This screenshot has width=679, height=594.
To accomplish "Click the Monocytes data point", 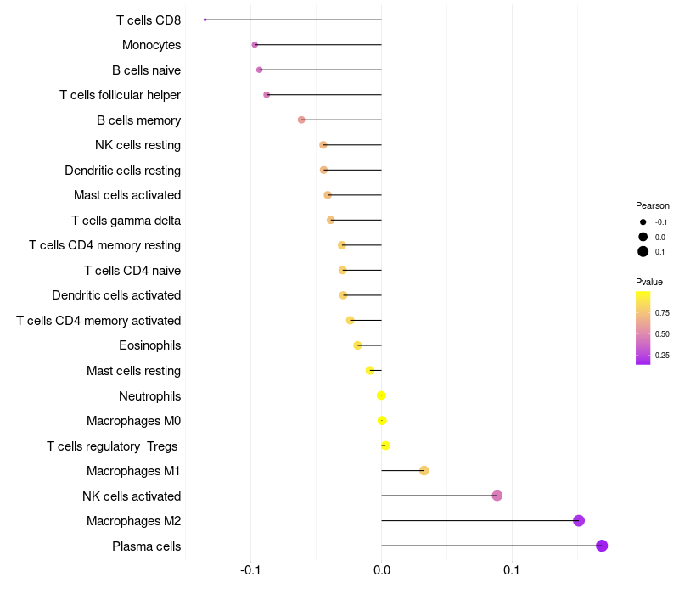I will point(255,44).
